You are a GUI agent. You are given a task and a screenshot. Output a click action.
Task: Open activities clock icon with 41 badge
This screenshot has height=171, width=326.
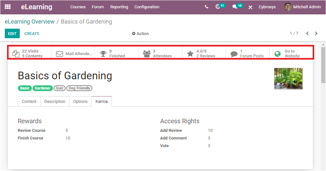[x=218, y=7]
